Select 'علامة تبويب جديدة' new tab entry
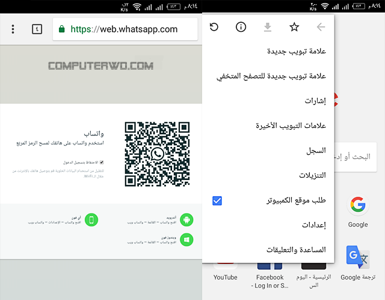Screen dimensions: 385x300 268,51
